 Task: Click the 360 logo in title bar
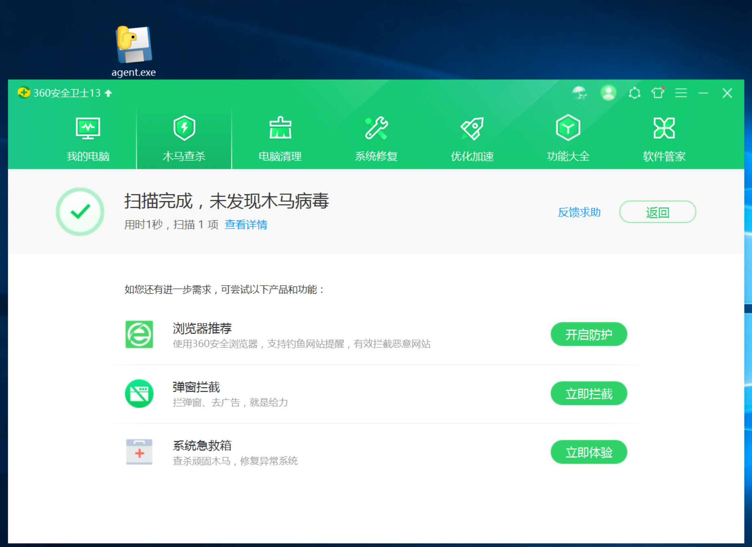(24, 93)
